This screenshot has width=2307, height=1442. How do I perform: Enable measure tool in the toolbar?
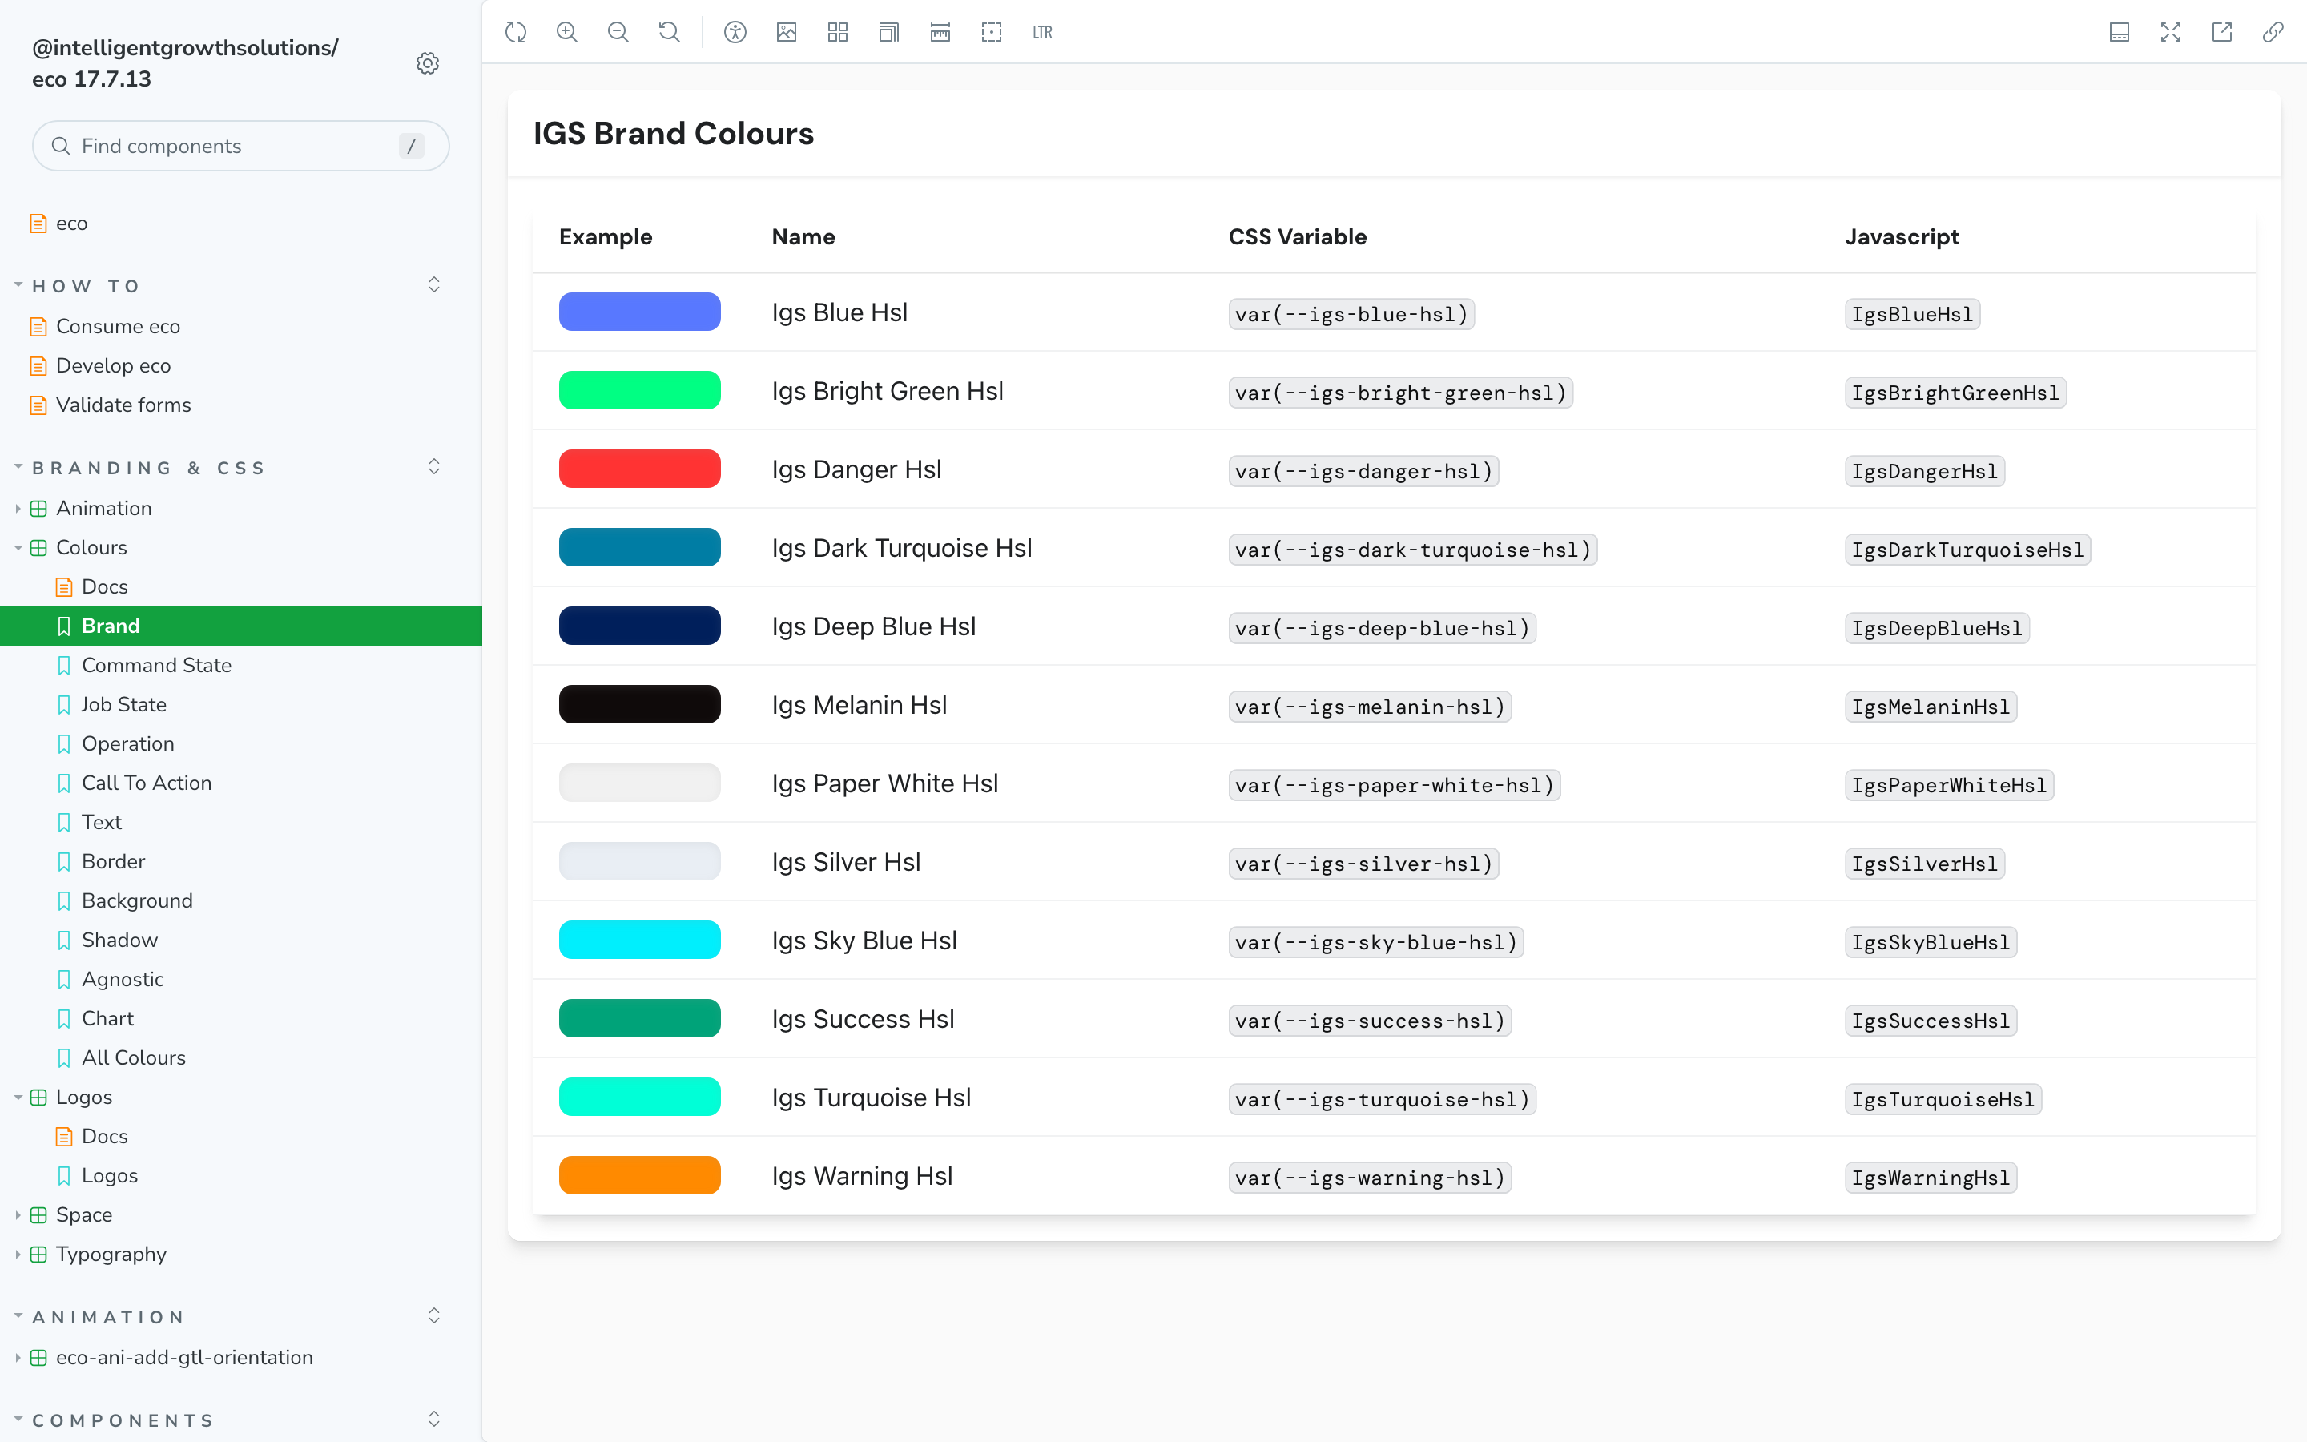coord(940,32)
